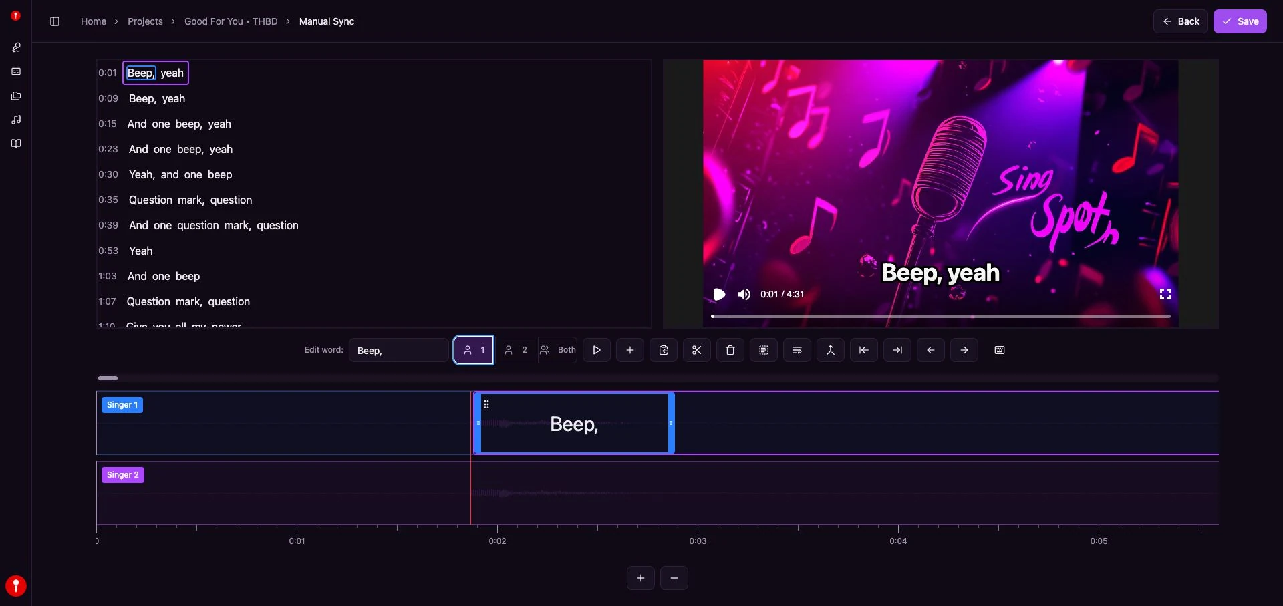Go to Projects breadcrumb
Screen dimensions: 1283x606
145,21
